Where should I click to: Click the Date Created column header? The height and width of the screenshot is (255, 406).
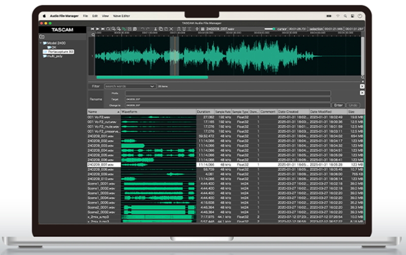tap(293, 112)
